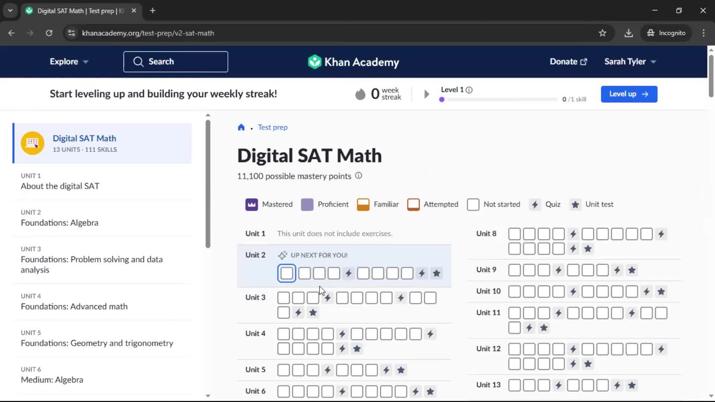Viewport: 715px width, 402px height.
Task: Open Unit 9 unit test star
Action: point(632,270)
